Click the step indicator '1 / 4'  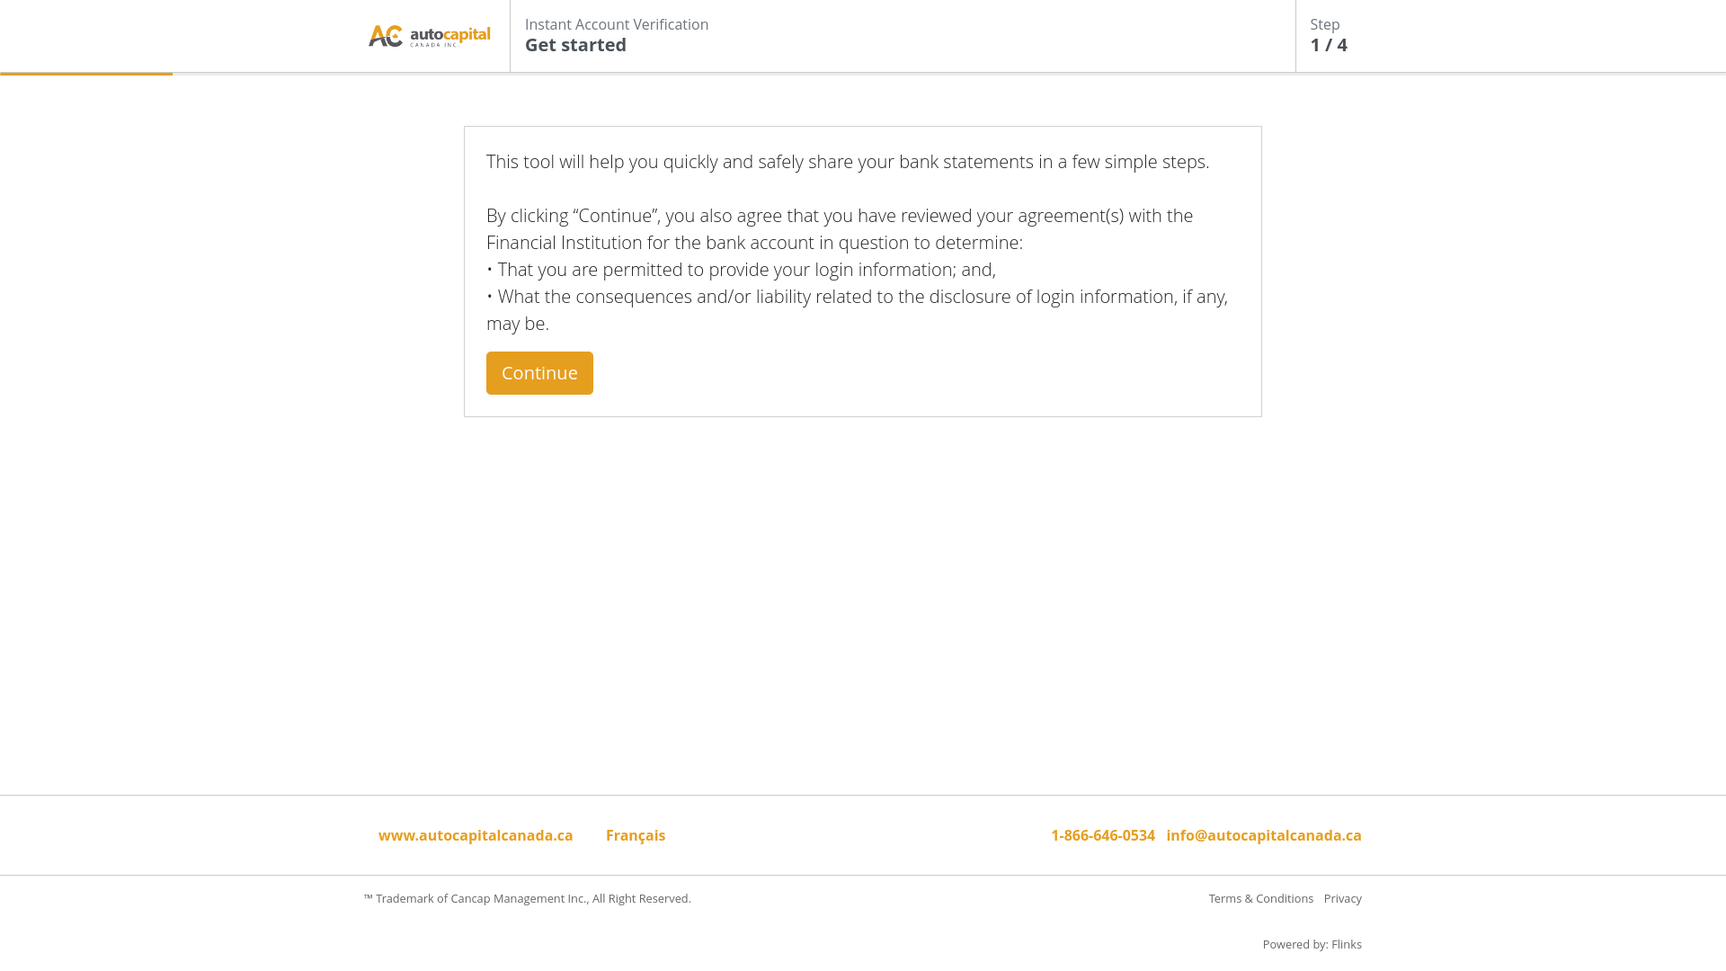click(1329, 45)
